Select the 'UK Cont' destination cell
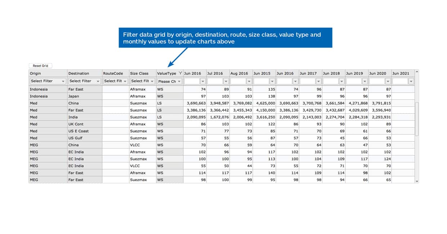This screenshot has width=447, height=234. (85, 124)
